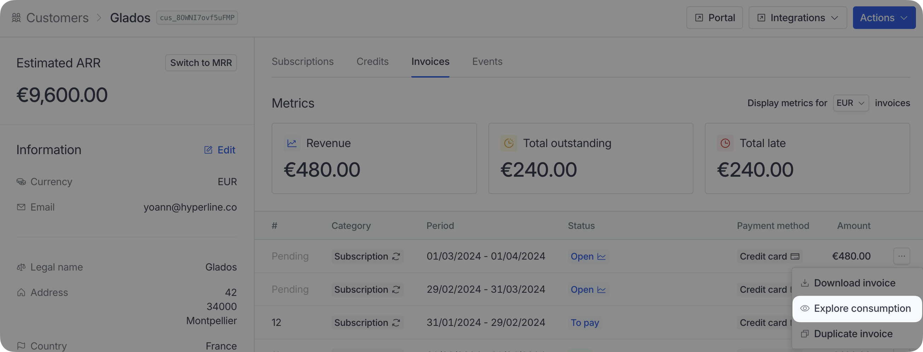Open the customer Portal button
The height and width of the screenshot is (352, 923).
coord(714,18)
